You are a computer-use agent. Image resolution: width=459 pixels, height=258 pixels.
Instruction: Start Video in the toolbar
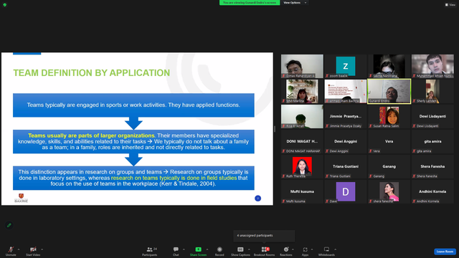coord(33,251)
